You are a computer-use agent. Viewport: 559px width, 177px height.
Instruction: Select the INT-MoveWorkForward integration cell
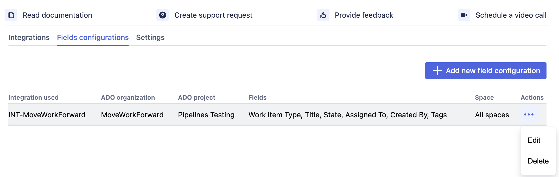click(47, 115)
